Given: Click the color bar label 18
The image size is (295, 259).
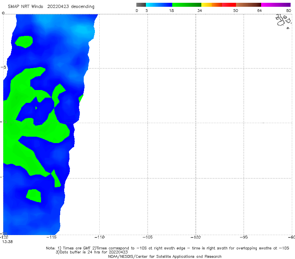Looking at the screenshot, I should pyautogui.click(x=171, y=11).
